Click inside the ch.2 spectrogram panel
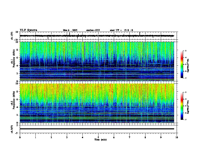199x154 pixels. [97, 103]
